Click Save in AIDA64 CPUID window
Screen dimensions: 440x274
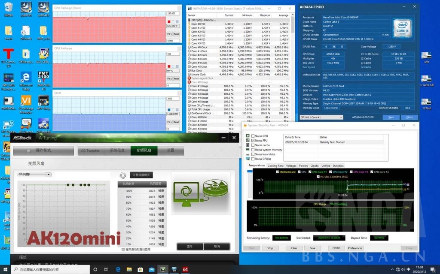pyautogui.click(x=391, y=117)
